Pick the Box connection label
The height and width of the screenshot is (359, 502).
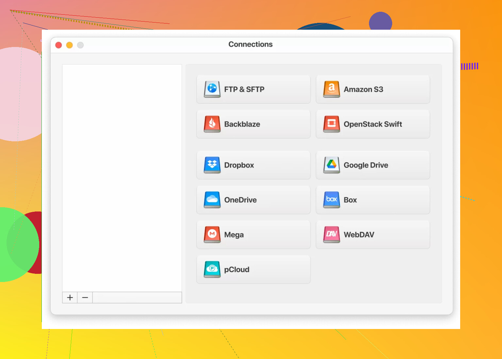[350, 200]
